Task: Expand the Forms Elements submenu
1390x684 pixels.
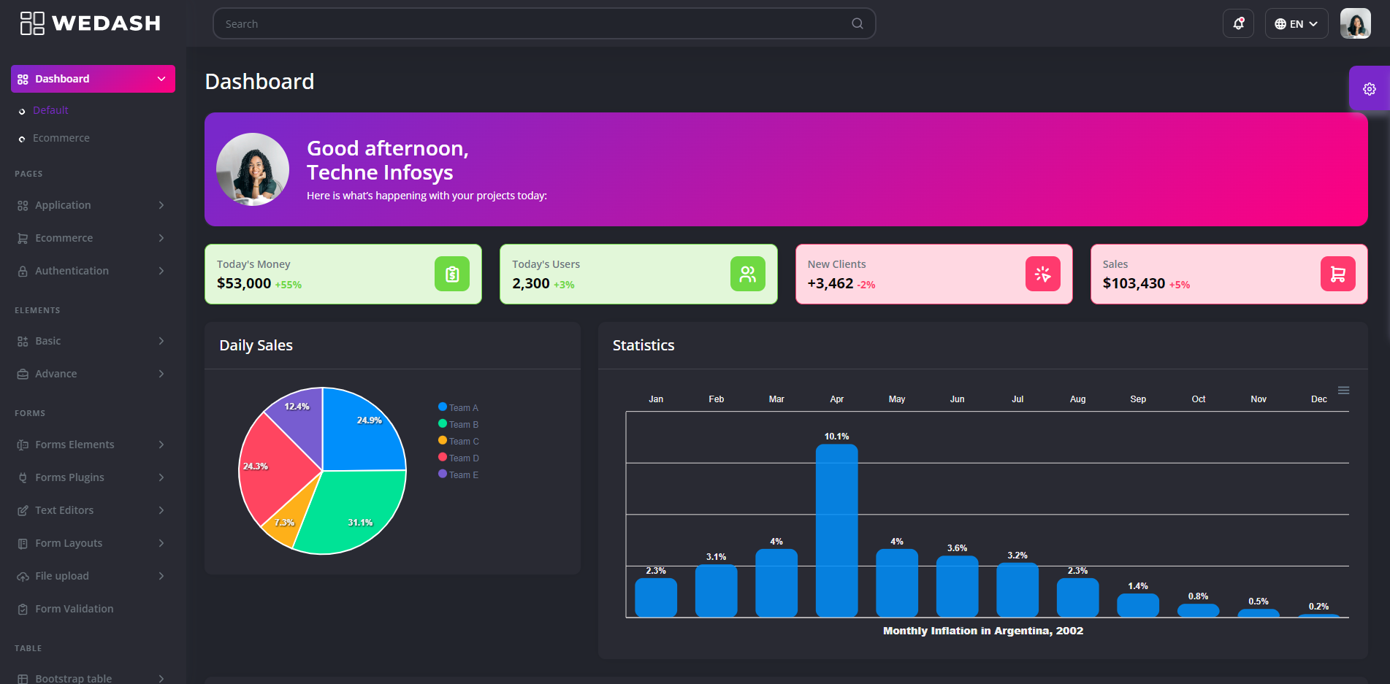Action: click(93, 445)
